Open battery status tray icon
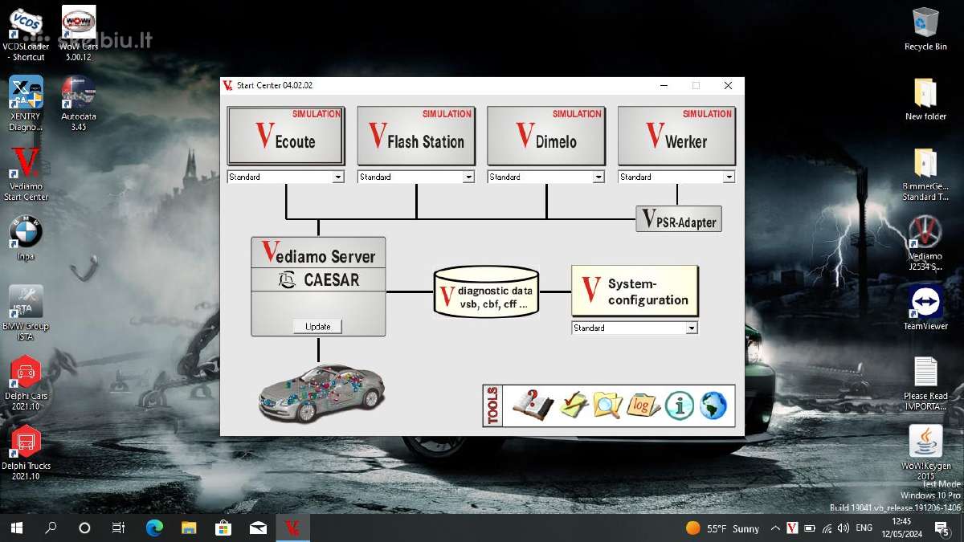The width and height of the screenshot is (964, 542). point(809,528)
